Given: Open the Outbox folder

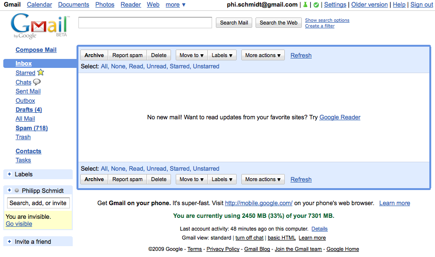Looking at the screenshot, I should pos(25,101).
